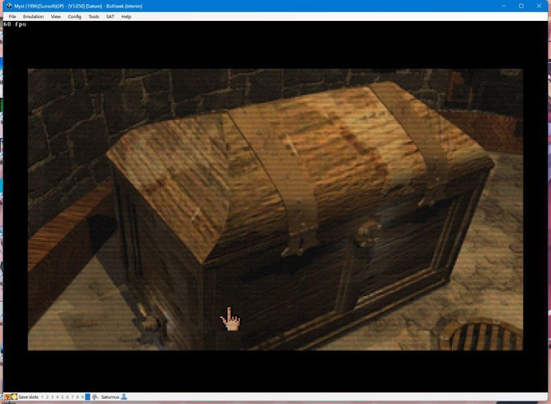Click the brass valve at chest's base
The width and height of the screenshot is (551, 404).
pyautogui.click(x=150, y=325)
